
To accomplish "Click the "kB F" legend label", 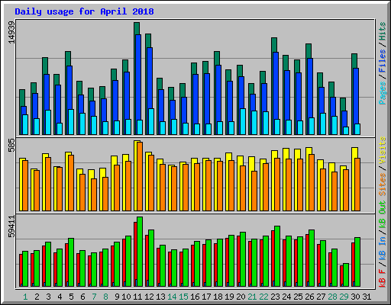I will pos(383,278).
